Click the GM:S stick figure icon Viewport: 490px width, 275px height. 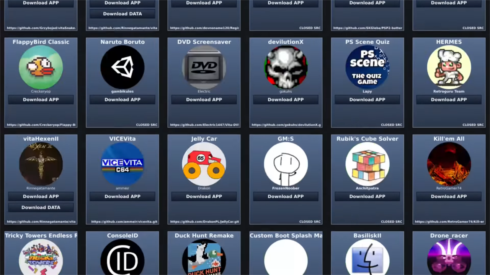tap(286, 164)
